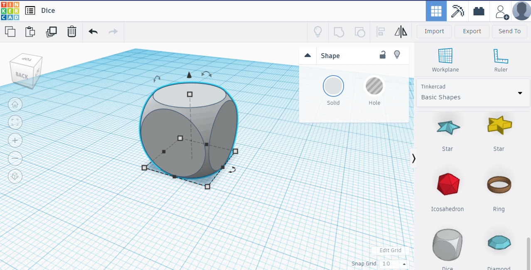531x270 pixels.
Task: Open the Snap Grid value dropdown
Action: pos(394,264)
